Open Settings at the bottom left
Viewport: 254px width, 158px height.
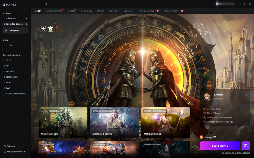11,146
